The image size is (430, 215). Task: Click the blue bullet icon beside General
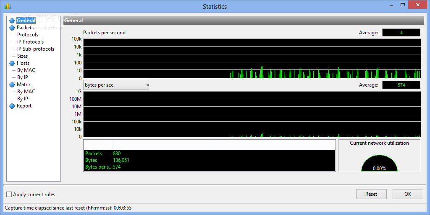coord(12,21)
